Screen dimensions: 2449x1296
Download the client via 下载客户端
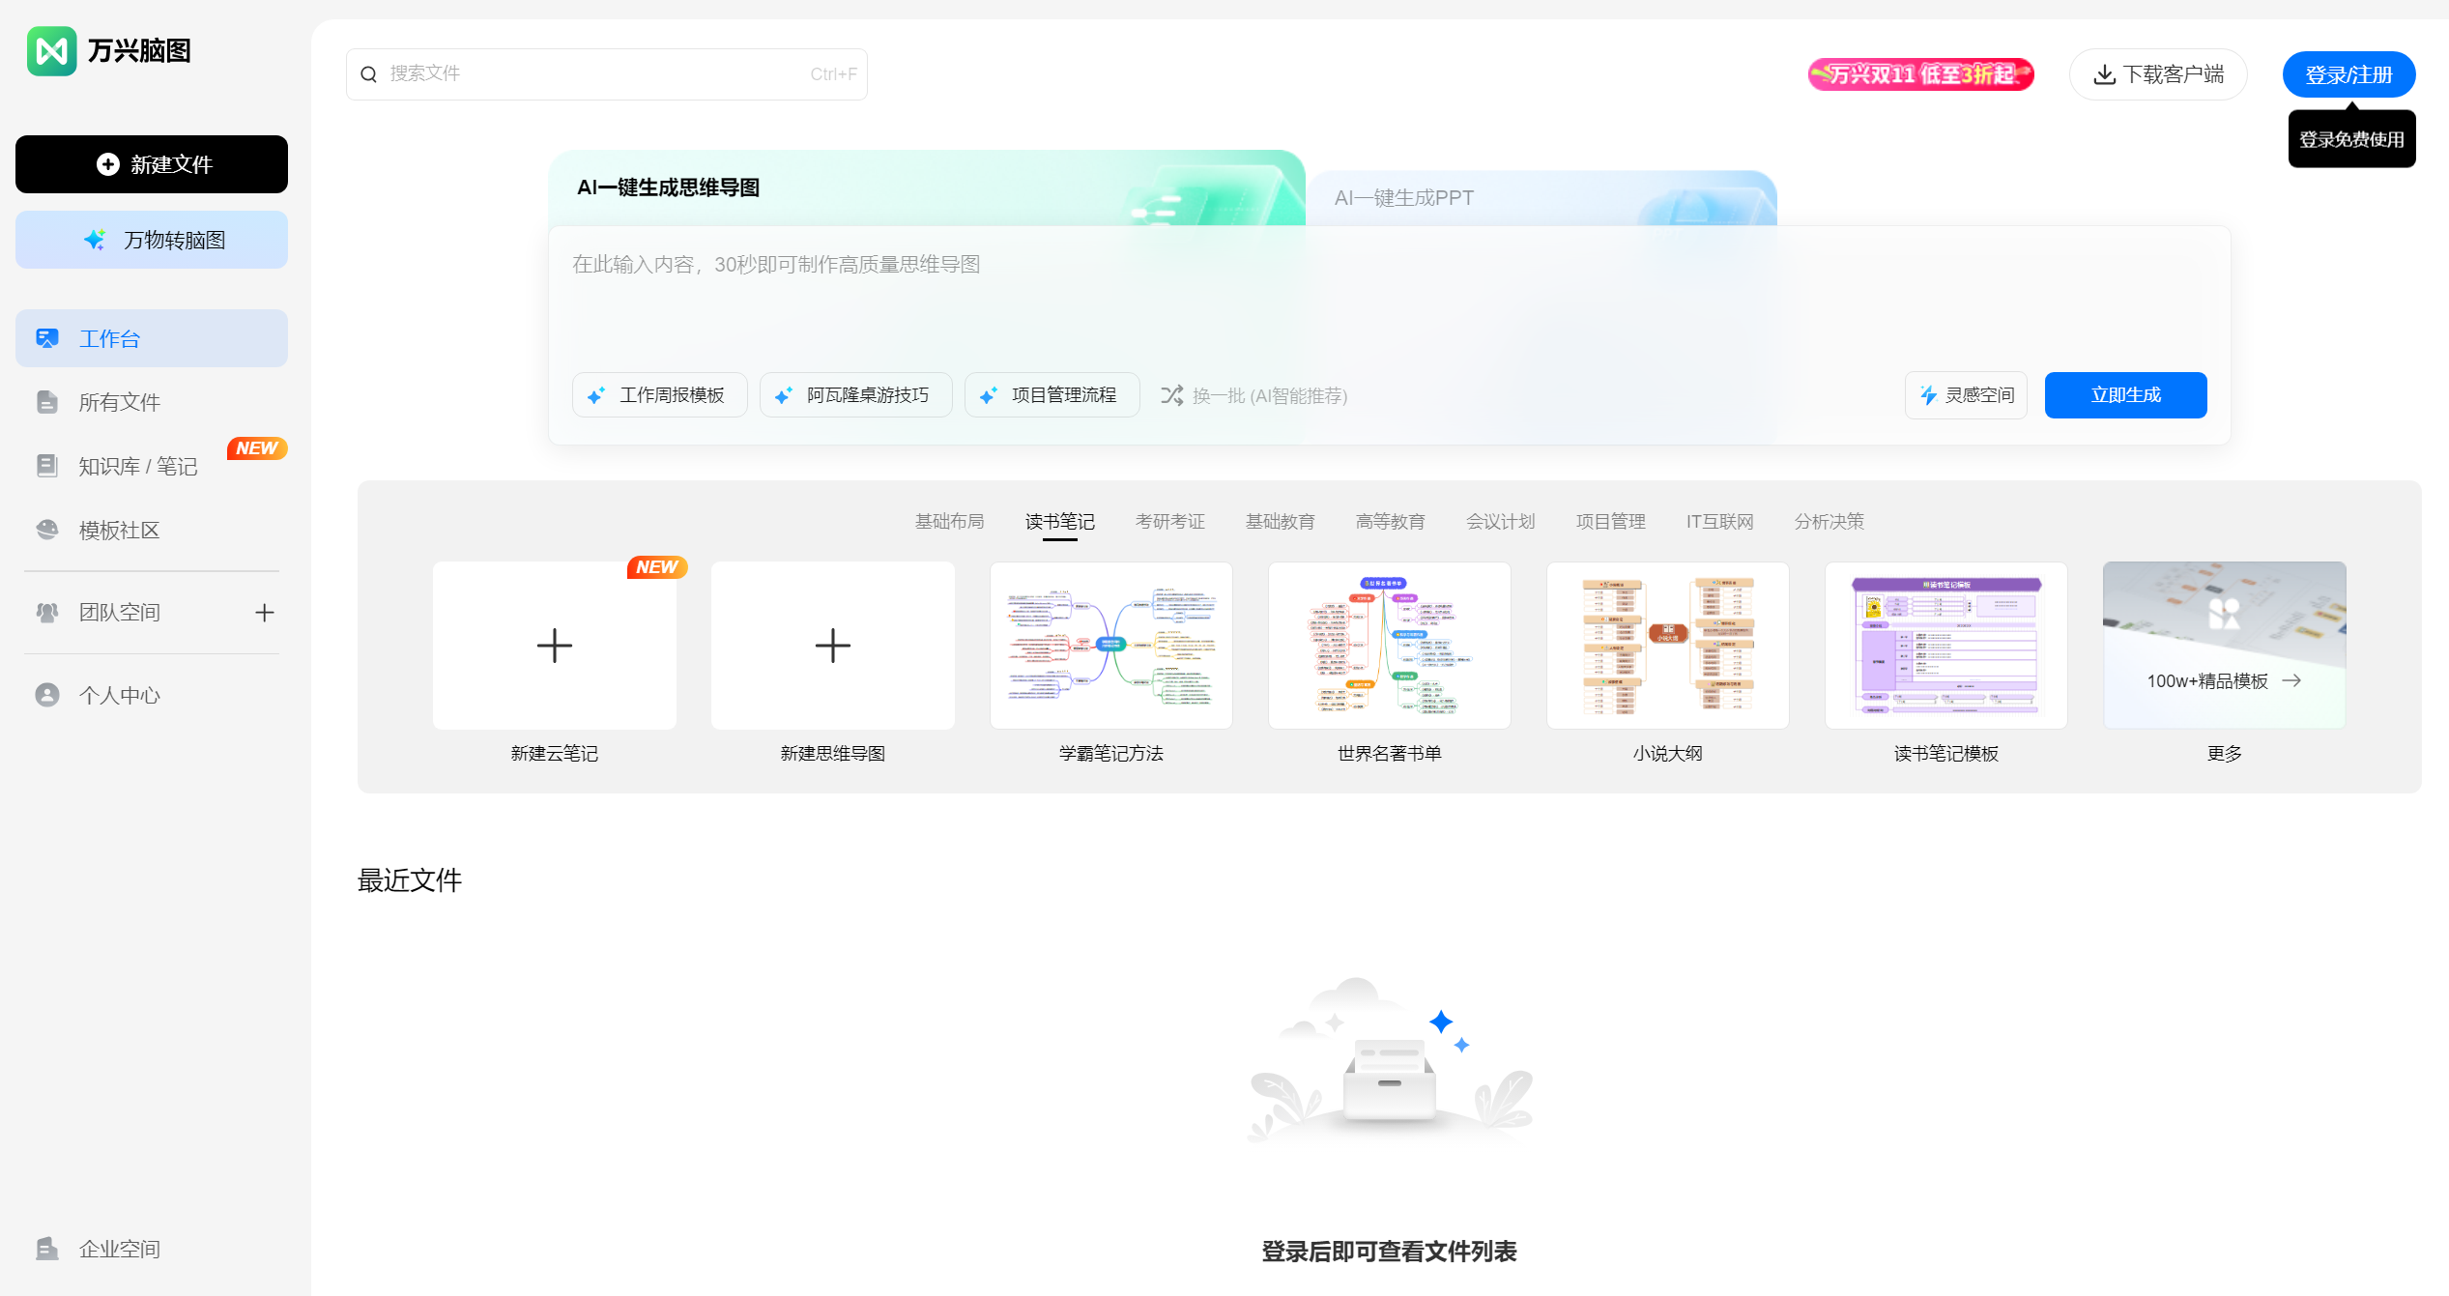pyautogui.click(x=2157, y=73)
